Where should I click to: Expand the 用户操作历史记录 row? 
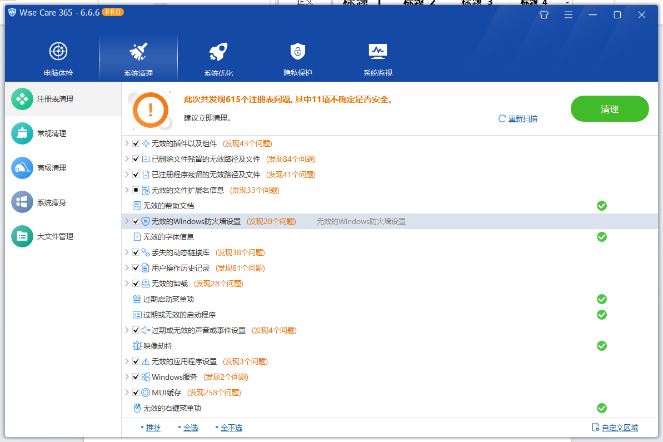(x=127, y=268)
